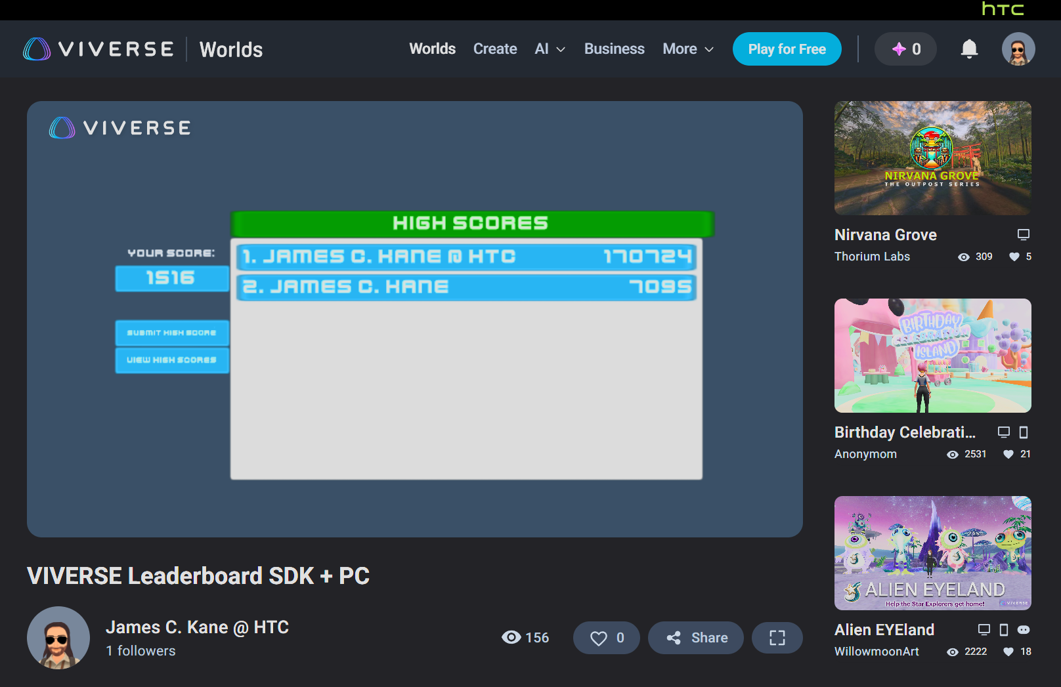Expand the AI dropdown menu
Screen dimensions: 1061x687
[x=550, y=49]
